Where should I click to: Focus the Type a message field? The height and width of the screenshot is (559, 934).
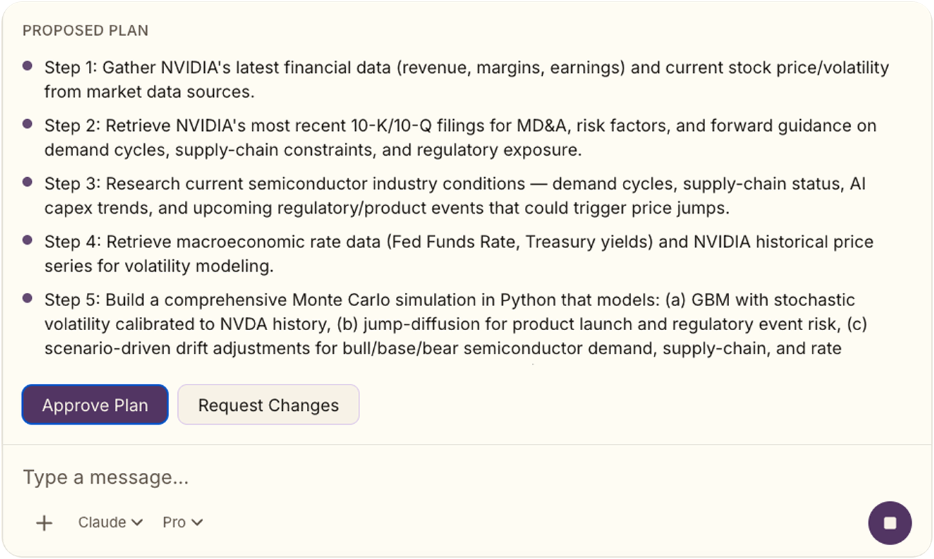pos(414,477)
